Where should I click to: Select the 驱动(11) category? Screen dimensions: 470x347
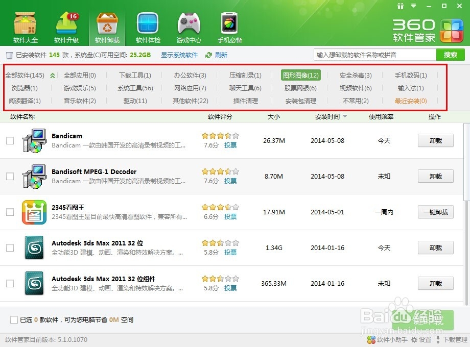tap(135, 101)
